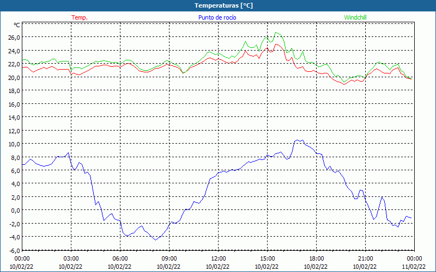Viewport: 436px width, 272px height.
Task: Click the '°C' unit label atop y-axis
Action: pyautogui.click(x=17, y=25)
